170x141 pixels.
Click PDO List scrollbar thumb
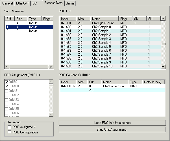pos(163,44)
